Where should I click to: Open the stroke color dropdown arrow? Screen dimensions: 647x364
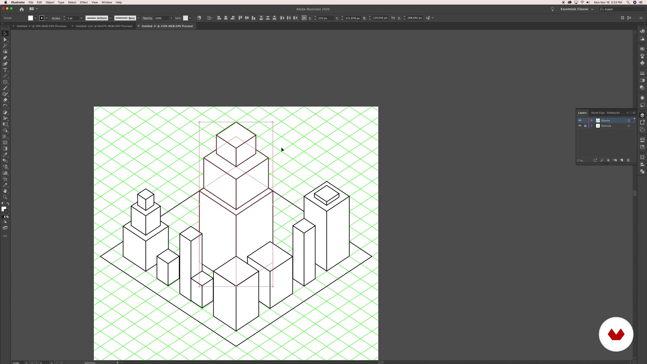coord(47,18)
